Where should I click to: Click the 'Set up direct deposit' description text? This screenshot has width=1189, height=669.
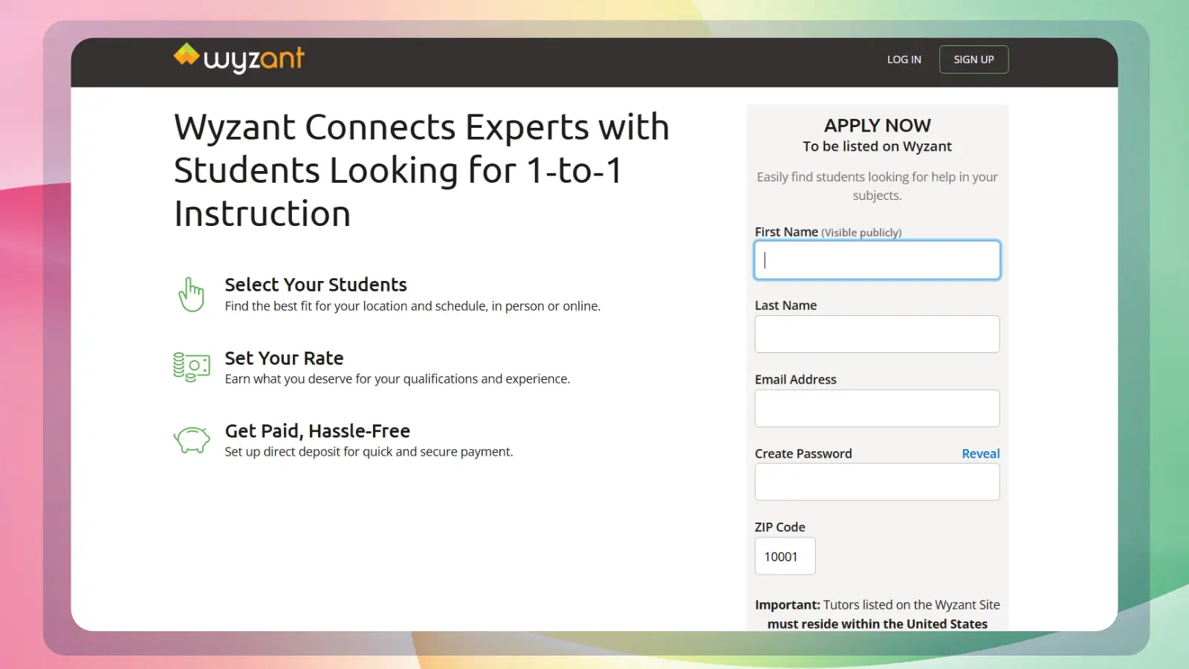369,452
